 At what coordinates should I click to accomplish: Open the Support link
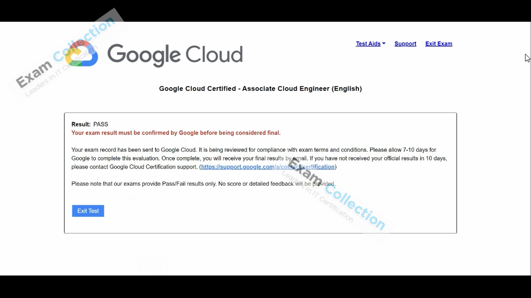coord(405,44)
